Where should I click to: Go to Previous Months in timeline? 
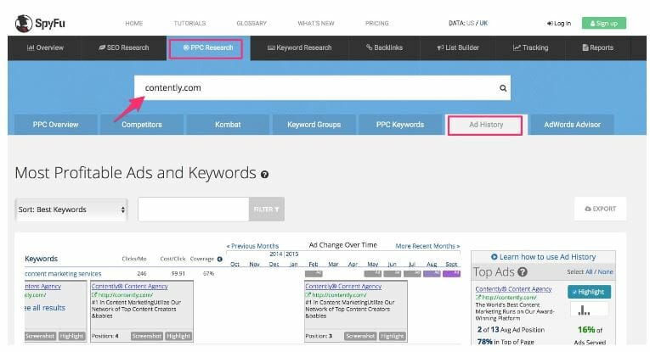(x=252, y=246)
